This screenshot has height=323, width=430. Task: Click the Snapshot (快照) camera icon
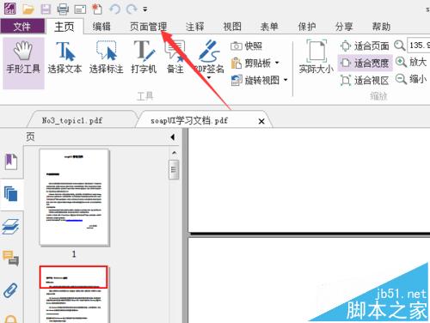(236, 46)
